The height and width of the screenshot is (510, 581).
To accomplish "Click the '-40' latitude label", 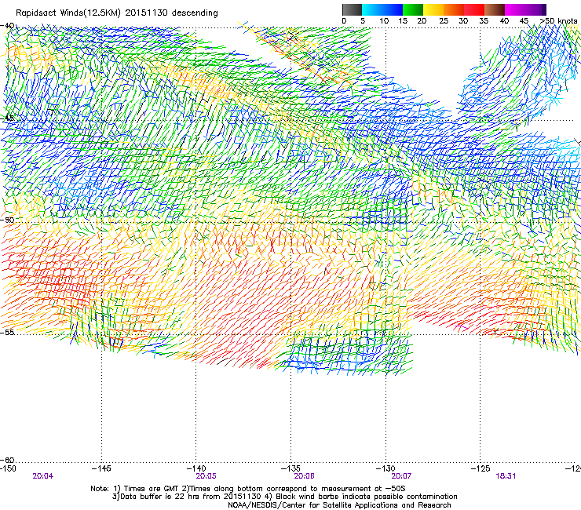I will coord(7,26).
